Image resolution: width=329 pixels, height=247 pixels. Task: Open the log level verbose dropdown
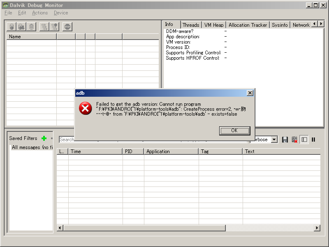pyautogui.click(x=274, y=140)
